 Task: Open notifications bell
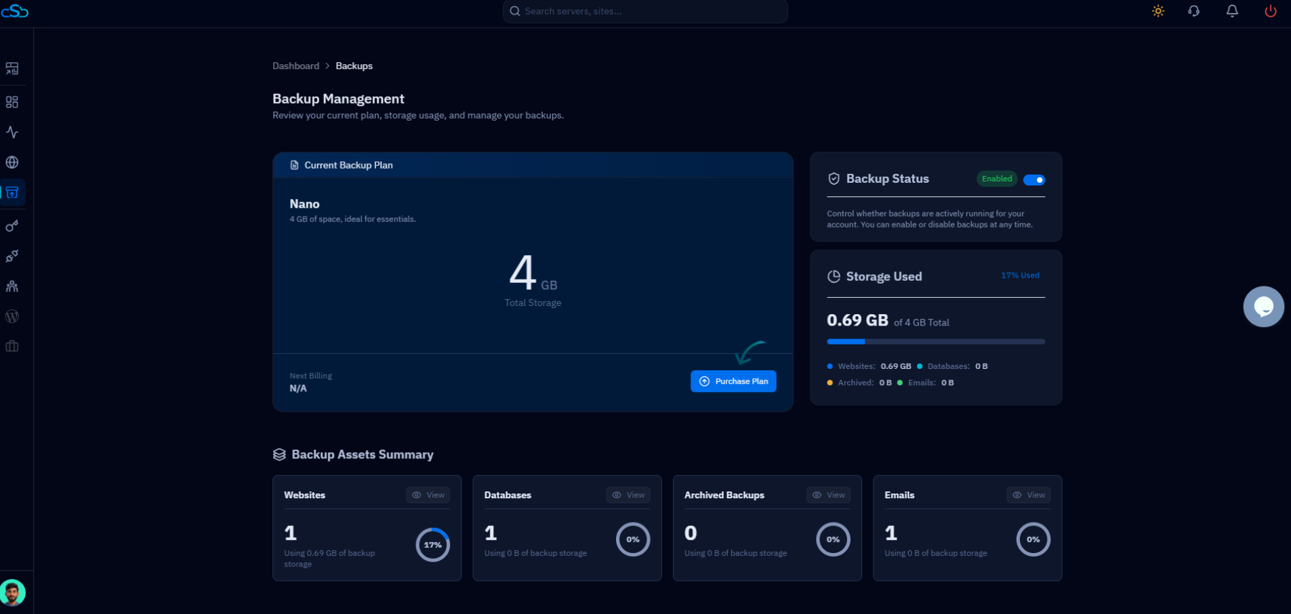[1232, 11]
